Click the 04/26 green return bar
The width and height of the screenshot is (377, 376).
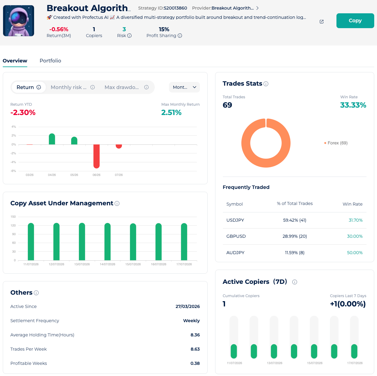[52, 139]
